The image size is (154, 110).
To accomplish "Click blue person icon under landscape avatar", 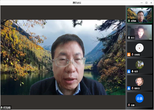I will point(129,71).
